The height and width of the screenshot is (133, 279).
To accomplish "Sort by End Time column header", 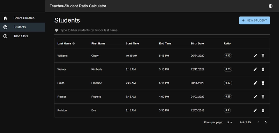I will pyautogui.click(x=165, y=43).
